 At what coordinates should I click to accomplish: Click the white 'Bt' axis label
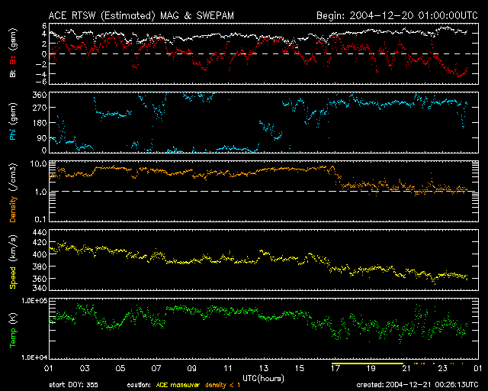click(x=12, y=74)
